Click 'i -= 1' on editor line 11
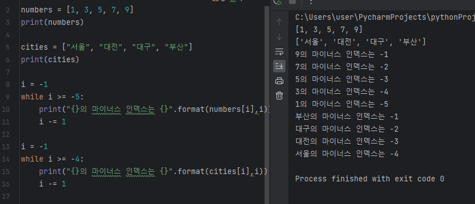The image size is (475, 204). 53,121
